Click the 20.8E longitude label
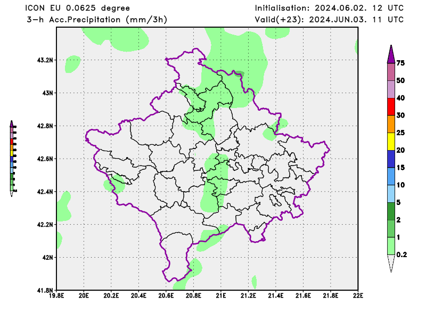This screenshot has width=426, height=329. coord(193,295)
